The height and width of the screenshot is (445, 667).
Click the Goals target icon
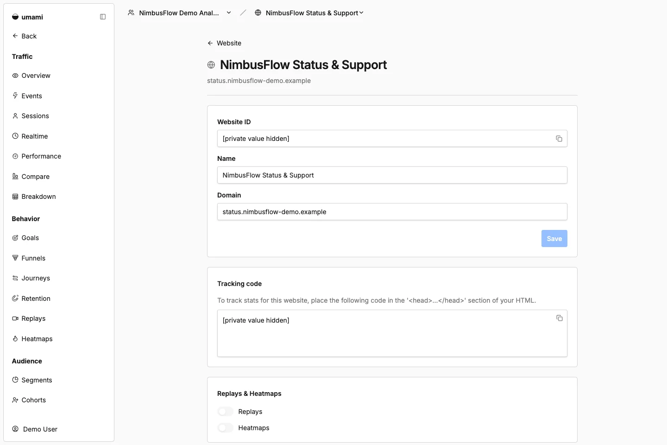15,238
